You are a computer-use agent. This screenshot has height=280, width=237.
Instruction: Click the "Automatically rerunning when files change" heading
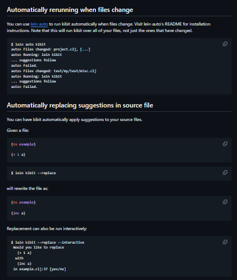point(70,10)
